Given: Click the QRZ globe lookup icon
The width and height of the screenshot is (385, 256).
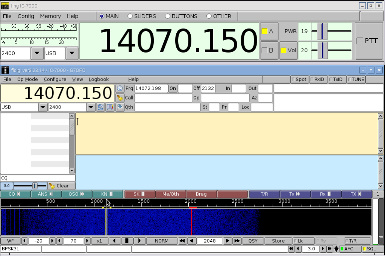Looking at the screenshot, I should (x=120, y=89).
